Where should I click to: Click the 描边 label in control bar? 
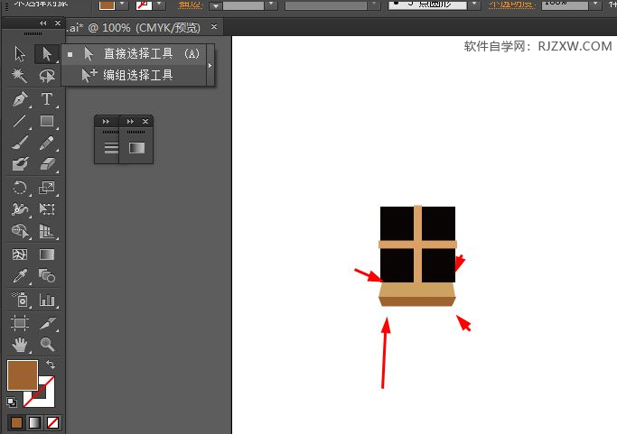click(x=191, y=5)
